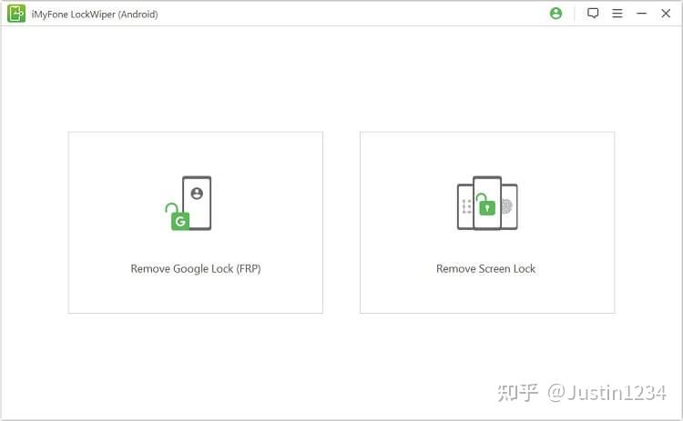
Task: Click the iMyFone LockWiper app logo
Action: pos(16,14)
